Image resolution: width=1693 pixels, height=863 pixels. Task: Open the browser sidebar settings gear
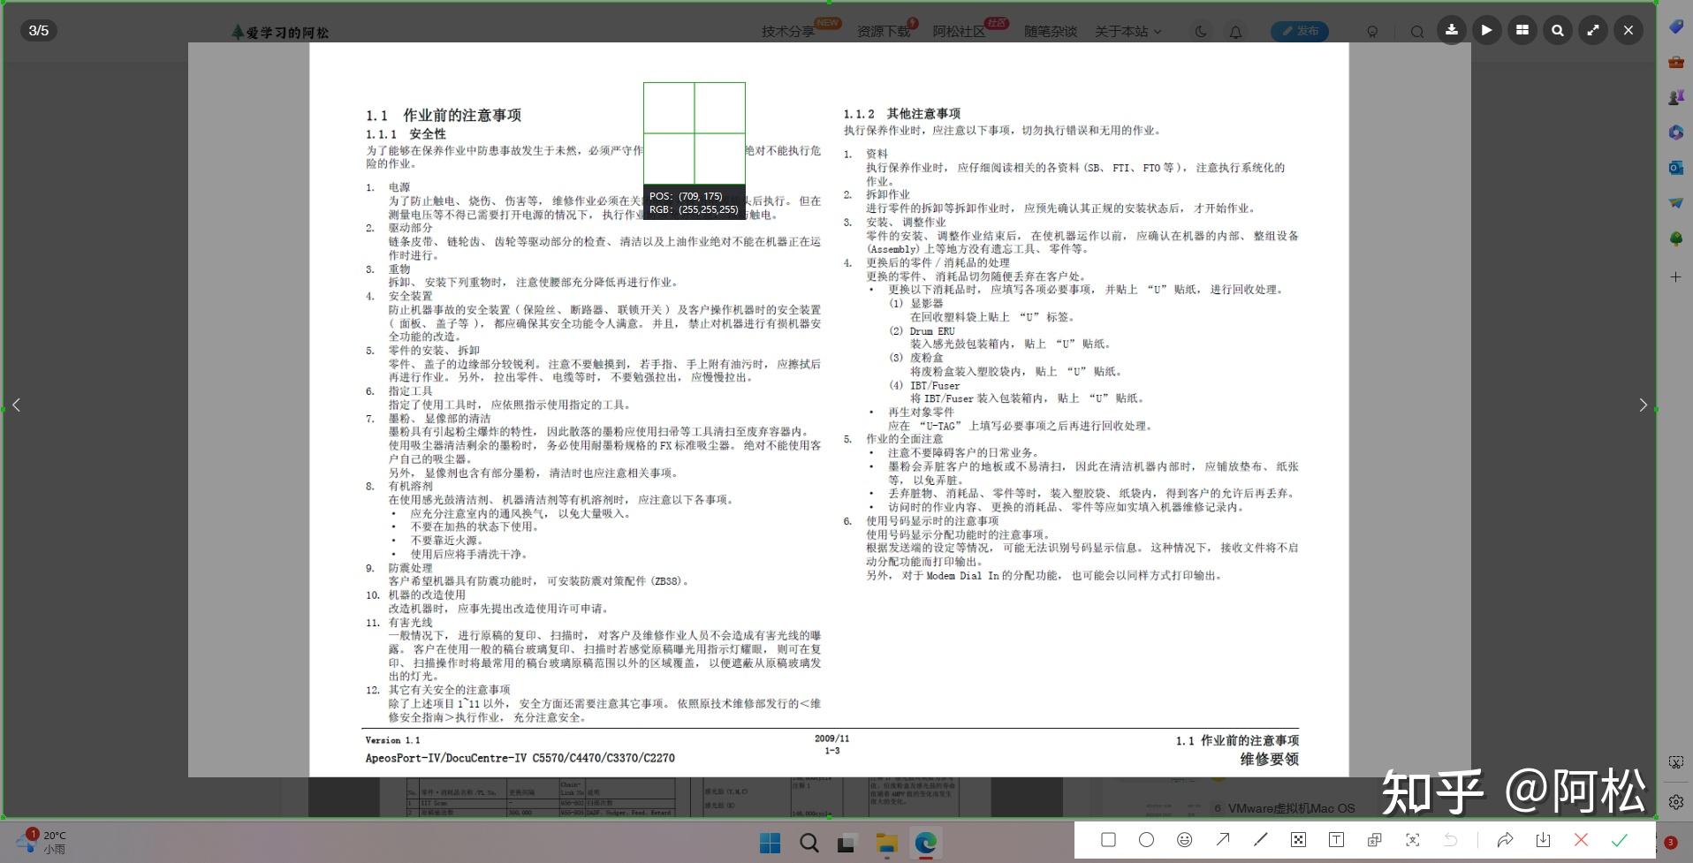(x=1675, y=802)
